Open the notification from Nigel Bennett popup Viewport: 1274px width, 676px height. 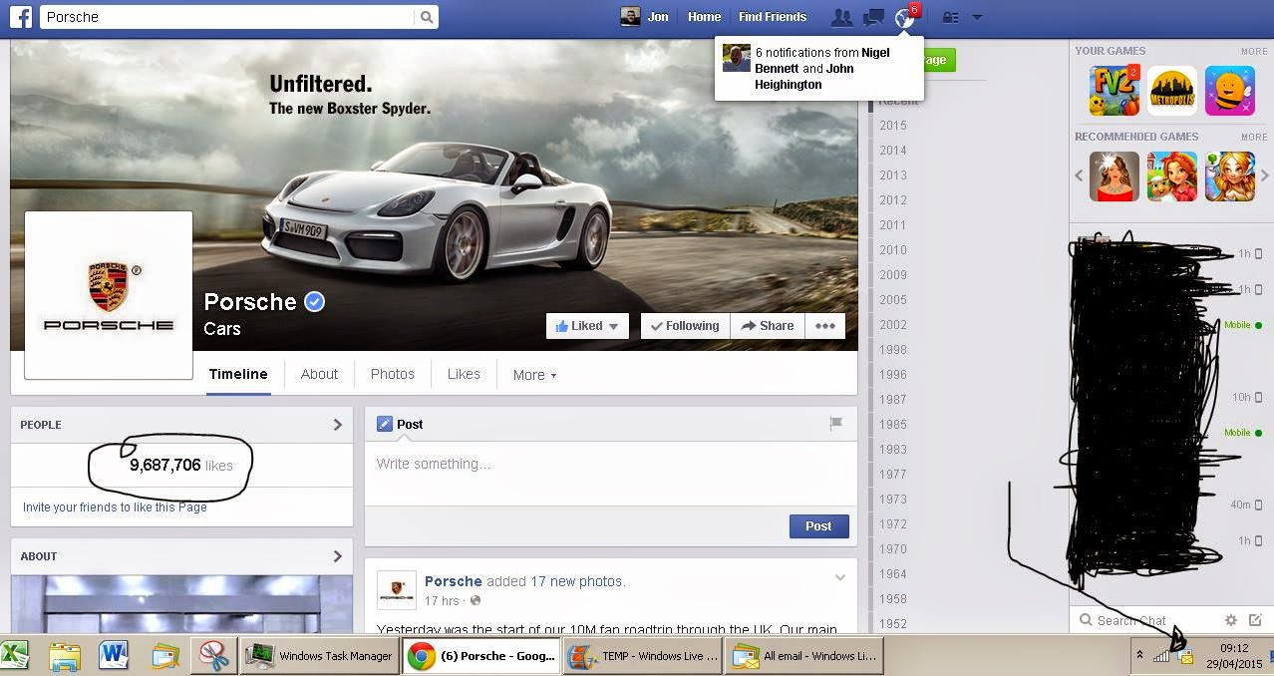pyautogui.click(x=819, y=68)
